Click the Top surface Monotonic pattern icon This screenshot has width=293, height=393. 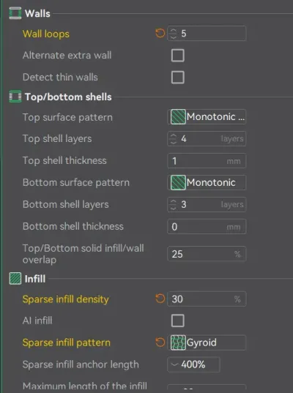pyautogui.click(x=178, y=117)
